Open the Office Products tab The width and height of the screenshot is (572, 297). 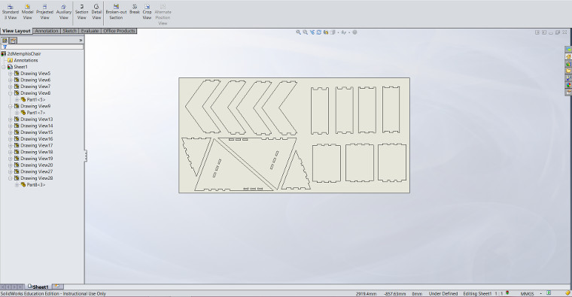(x=119, y=31)
